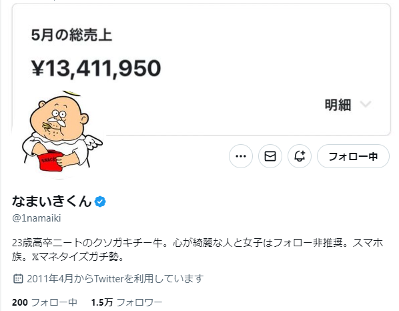Screen dimensions: 399x311
Task: Expand the 明細 chevron arrow
Action: (366, 104)
